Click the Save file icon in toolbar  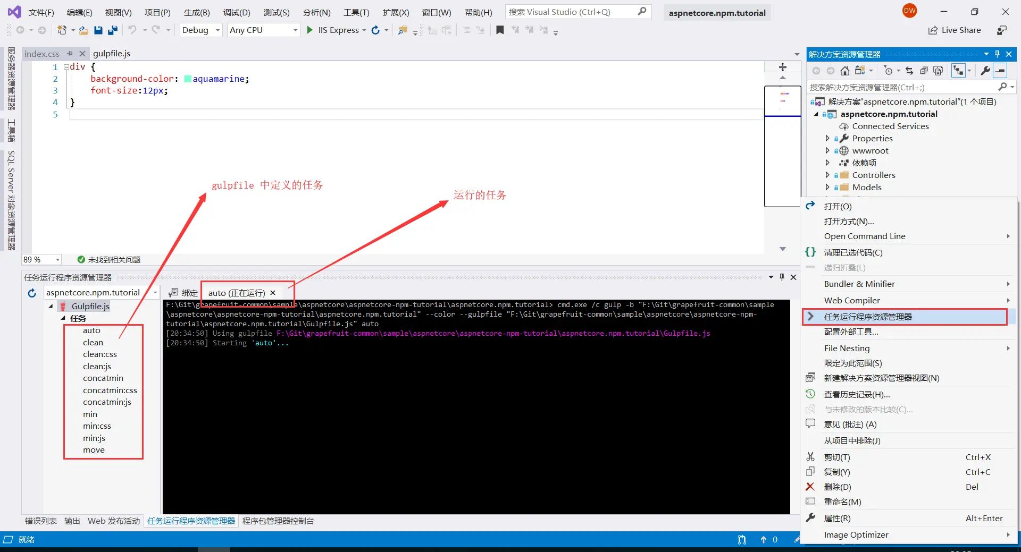coord(98,30)
